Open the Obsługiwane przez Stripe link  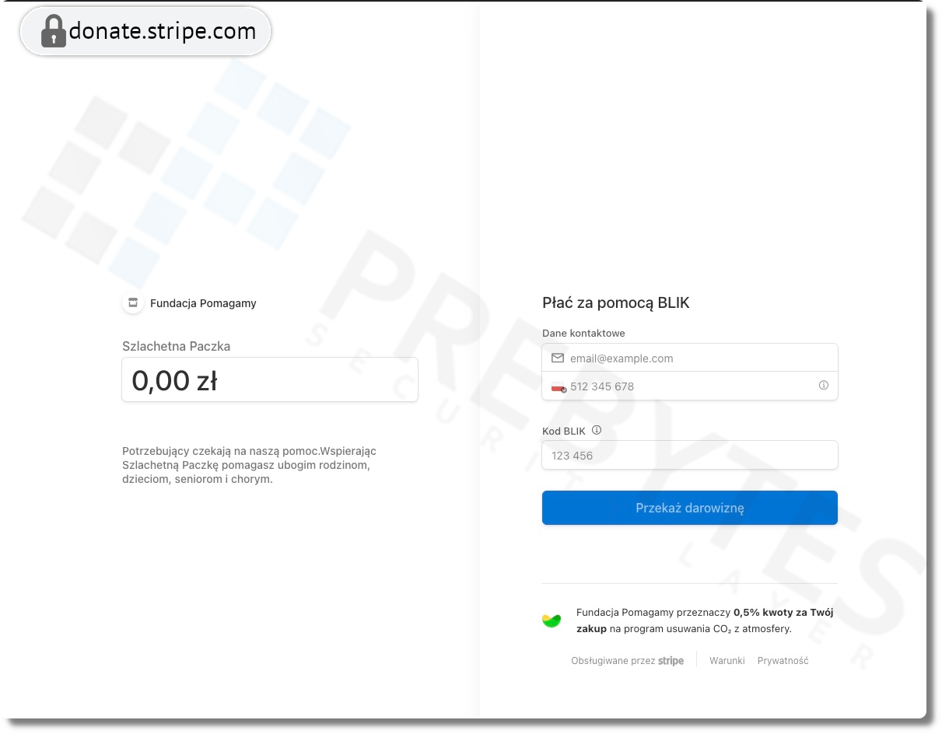[x=628, y=661]
